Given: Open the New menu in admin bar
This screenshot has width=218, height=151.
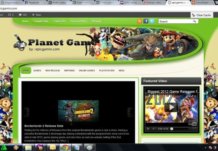Looking at the screenshot, I should click(37, 15).
